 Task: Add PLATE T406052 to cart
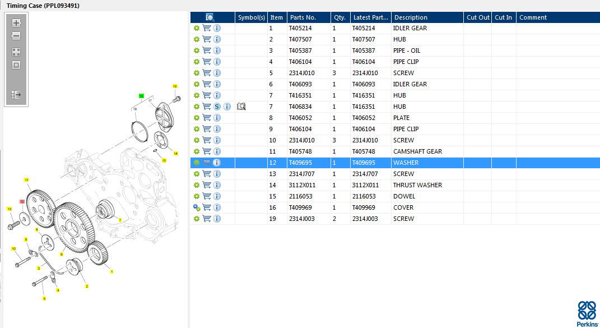point(207,118)
